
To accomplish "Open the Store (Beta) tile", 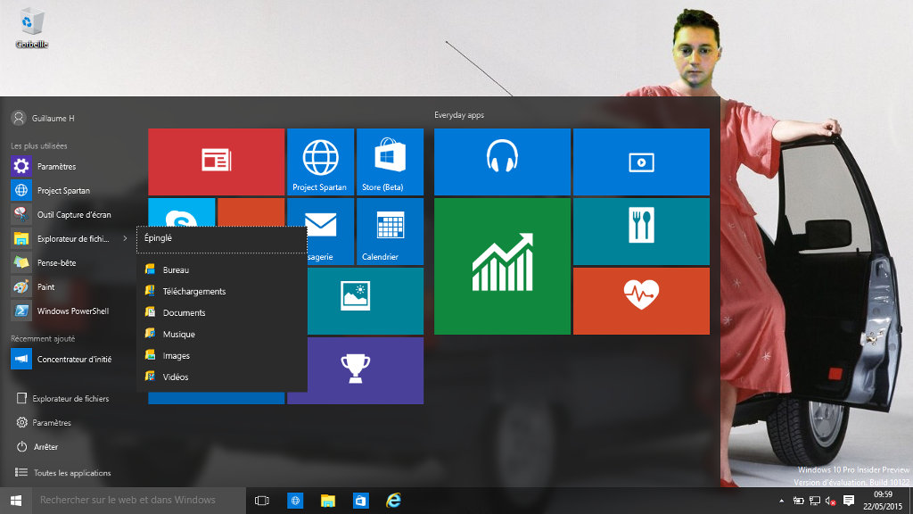I will 390,162.
